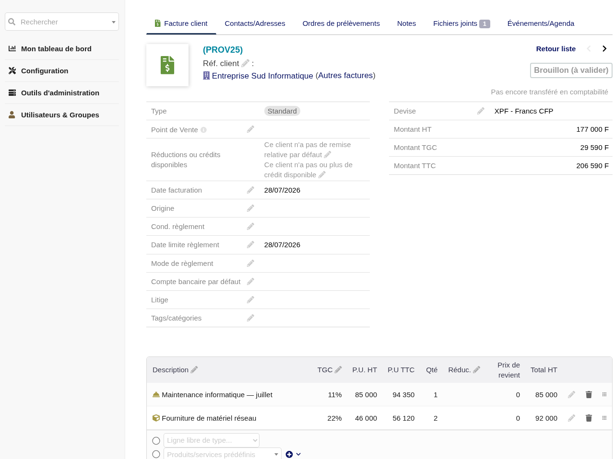Edit the Date facturation pencil icon
The height and width of the screenshot is (459, 614).
point(250,190)
